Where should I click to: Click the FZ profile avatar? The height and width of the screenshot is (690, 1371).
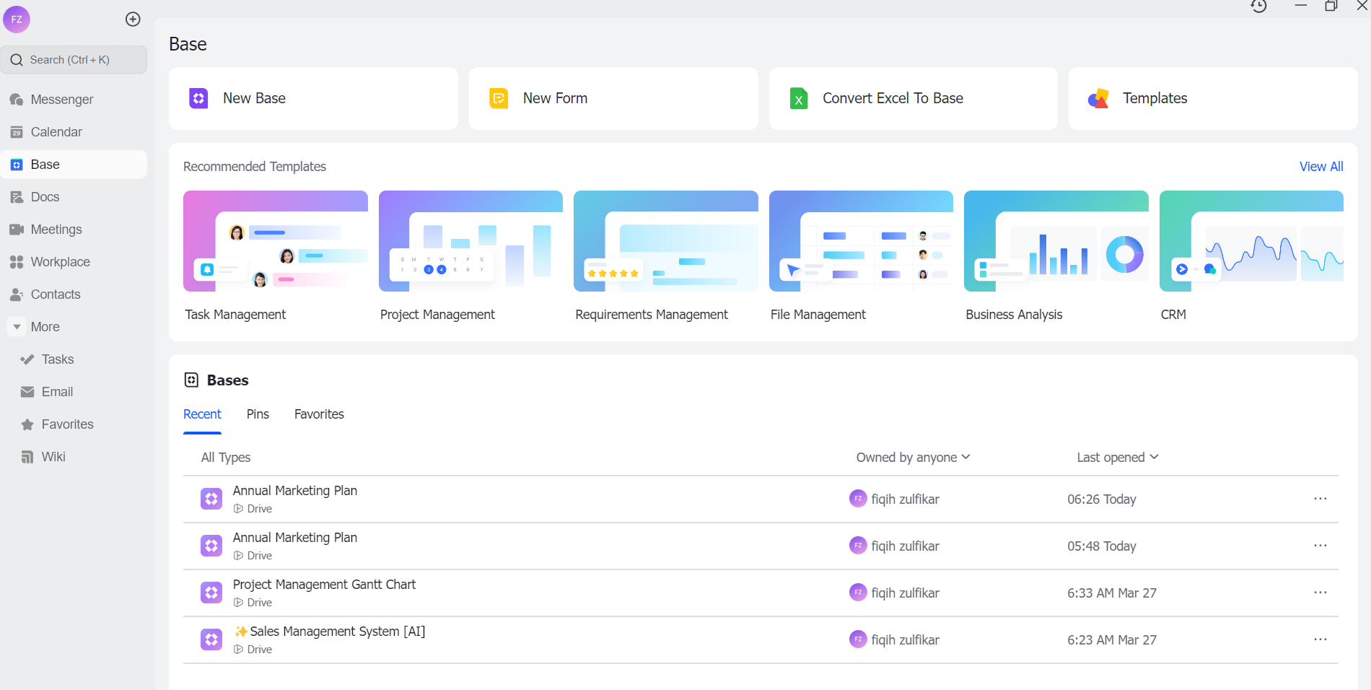click(17, 19)
